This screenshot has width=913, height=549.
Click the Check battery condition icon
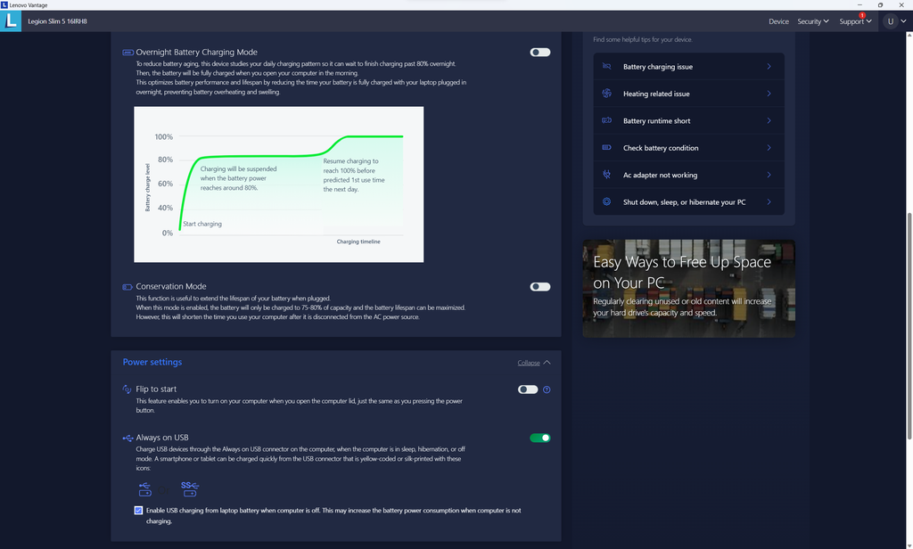coord(606,148)
